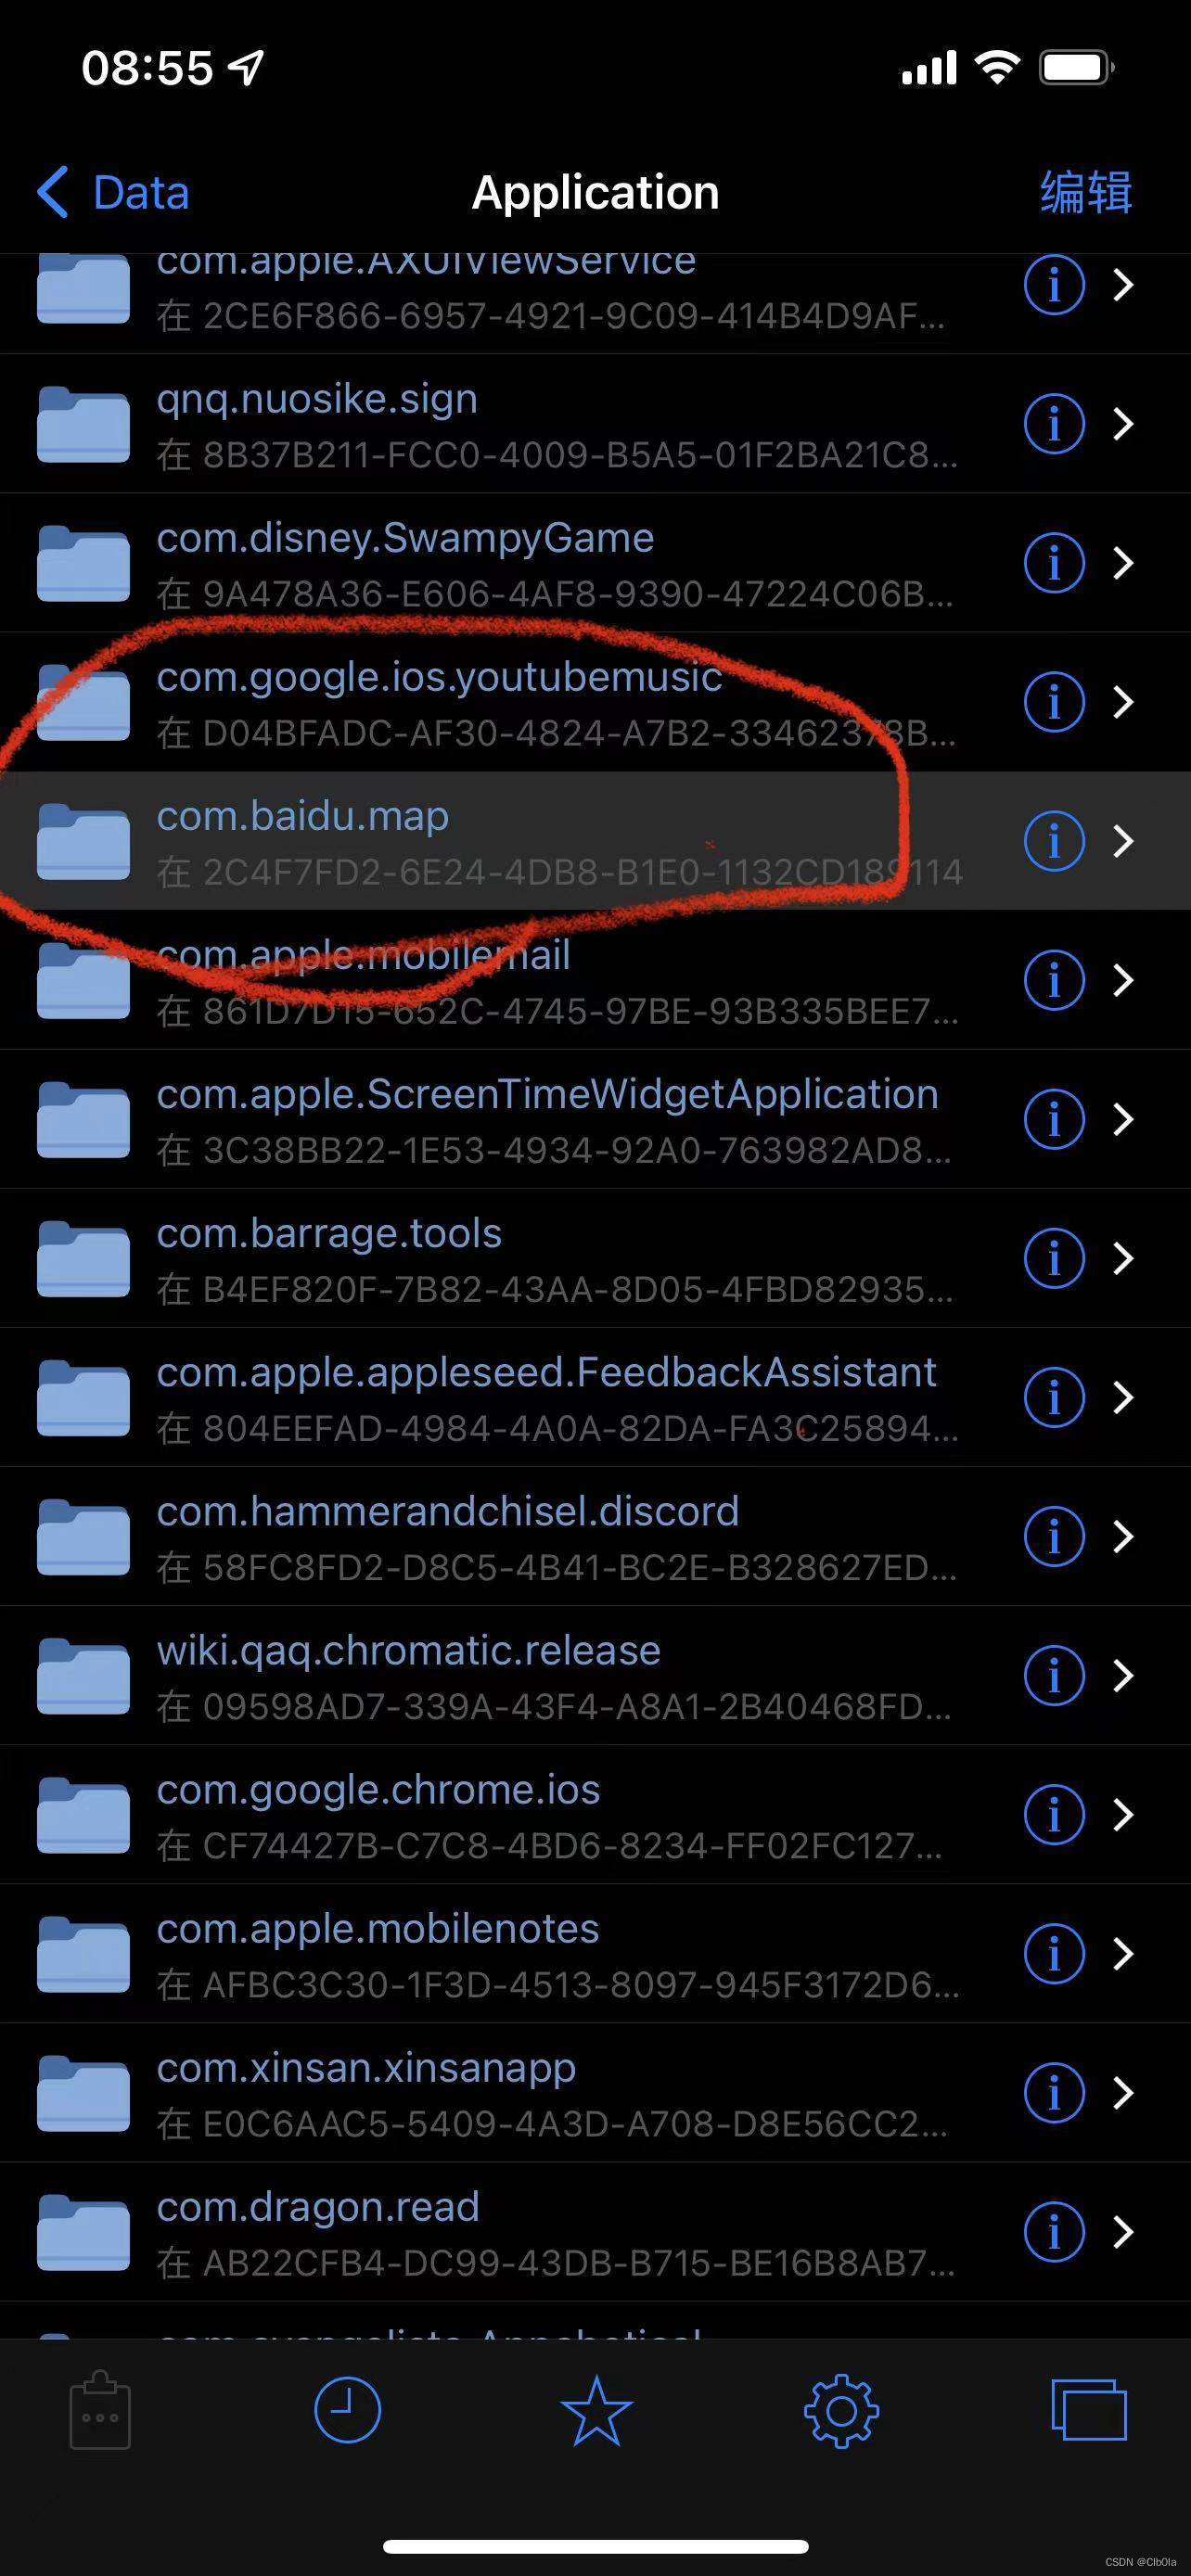Screen dimensions: 1191x2576
Task: Expand com.dragon.read row chevron
Action: click(1124, 2231)
